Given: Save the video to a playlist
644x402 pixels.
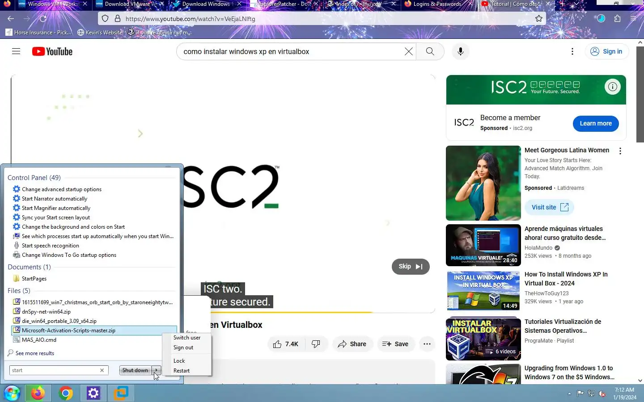Looking at the screenshot, I should [x=395, y=344].
